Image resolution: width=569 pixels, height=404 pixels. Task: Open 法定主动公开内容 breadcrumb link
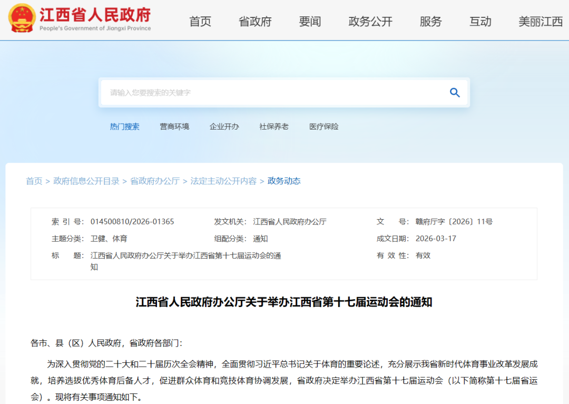[x=223, y=181]
